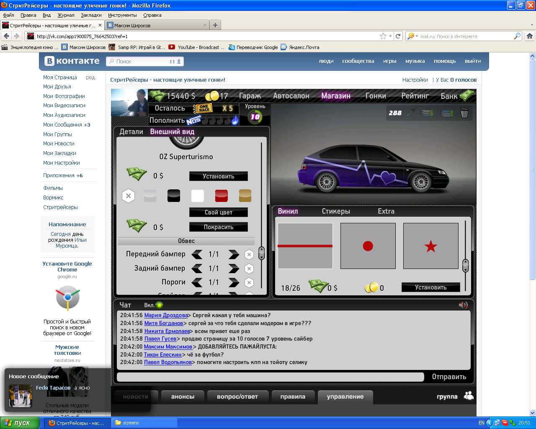Select the black rim color swatch
Viewport: 536px width, 429px height.
click(174, 196)
